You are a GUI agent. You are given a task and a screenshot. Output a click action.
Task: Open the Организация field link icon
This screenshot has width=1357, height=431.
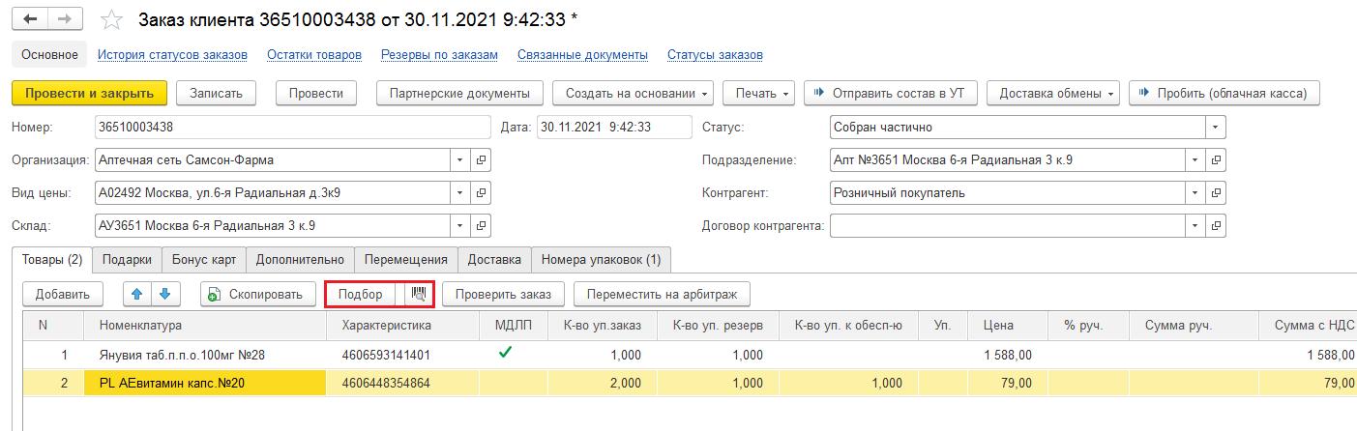tap(481, 159)
